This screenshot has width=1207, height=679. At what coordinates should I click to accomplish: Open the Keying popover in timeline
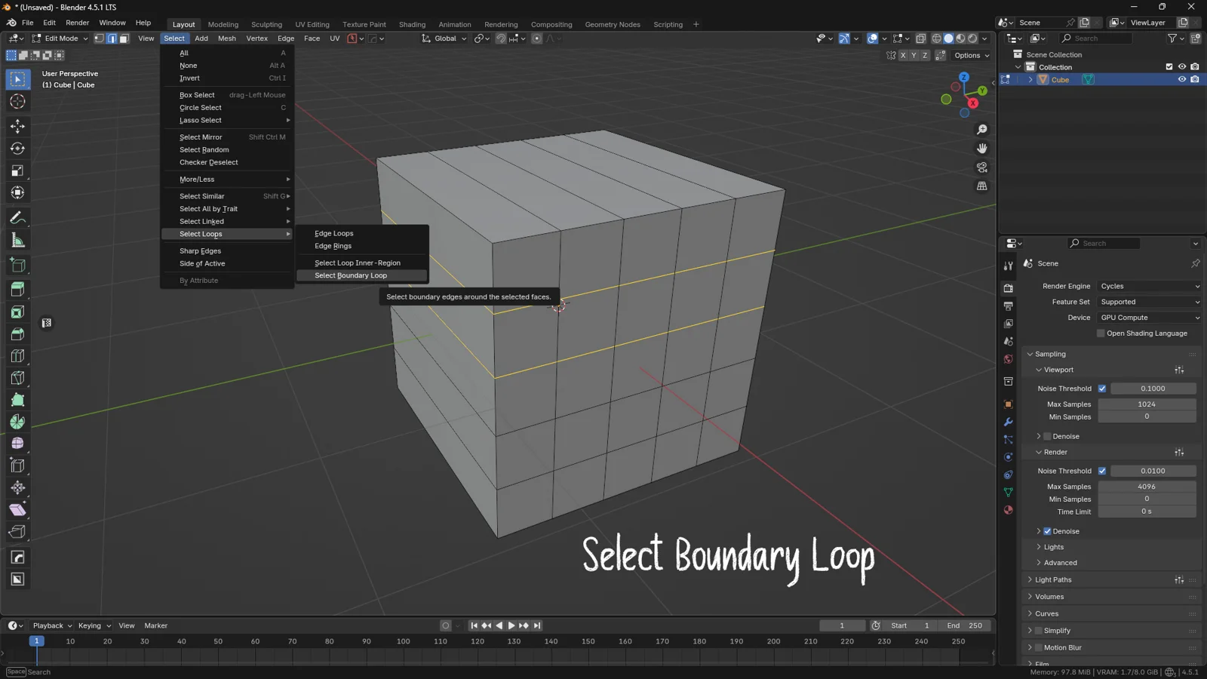click(x=94, y=625)
